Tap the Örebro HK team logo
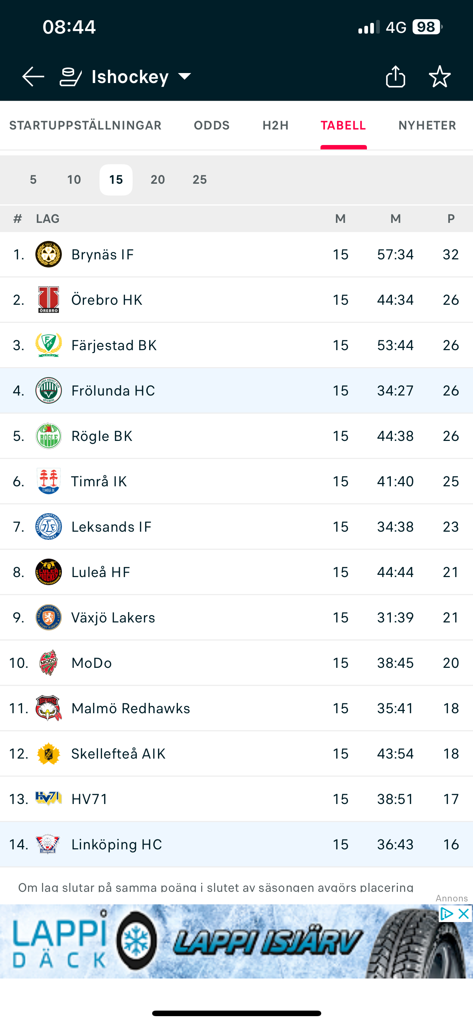The image size is (473, 1025). pyautogui.click(x=49, y=300)
